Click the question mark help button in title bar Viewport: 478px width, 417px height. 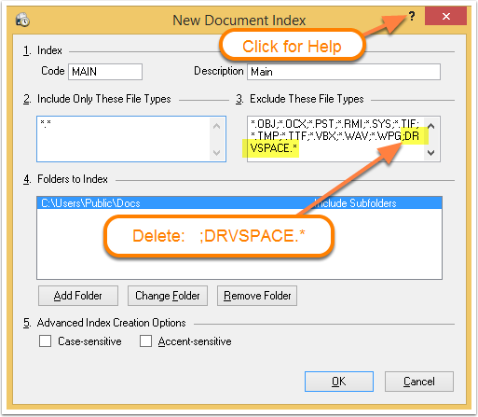click(412, 16)
